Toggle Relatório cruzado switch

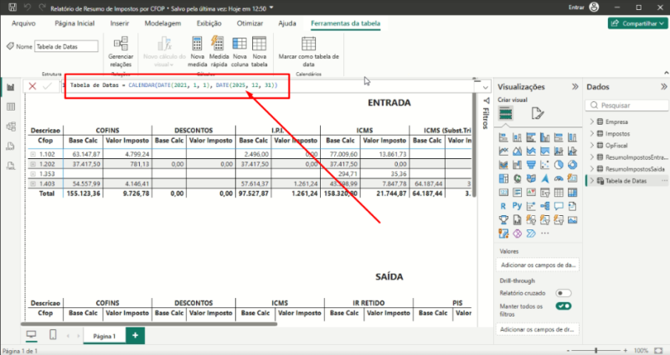[x=563, y=293]
